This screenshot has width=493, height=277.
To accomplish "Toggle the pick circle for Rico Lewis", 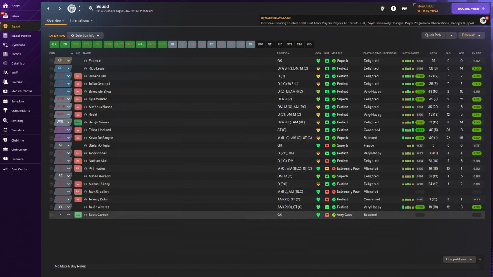I will coord(52,68).
